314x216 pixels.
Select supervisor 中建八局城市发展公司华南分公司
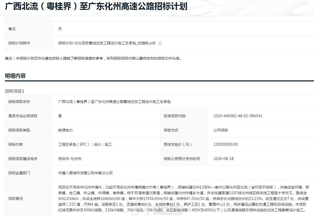point(85,173)
